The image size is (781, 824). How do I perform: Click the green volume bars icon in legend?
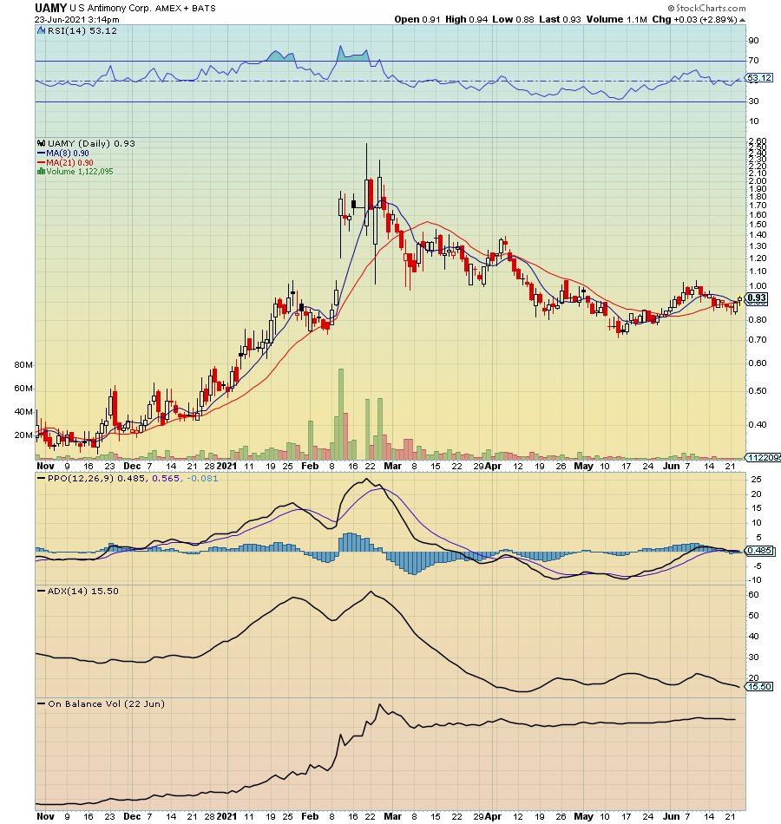41,172
